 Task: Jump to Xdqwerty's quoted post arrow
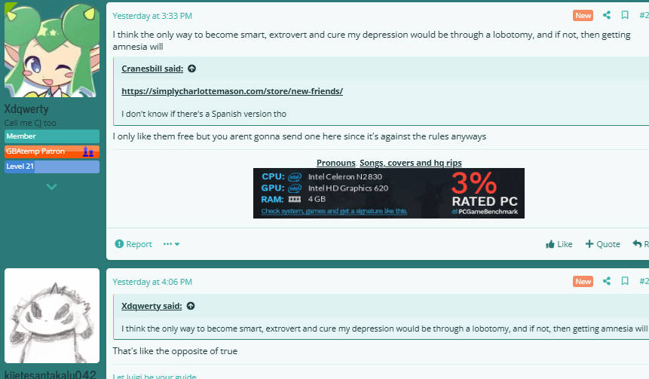[x=191, y=306]
